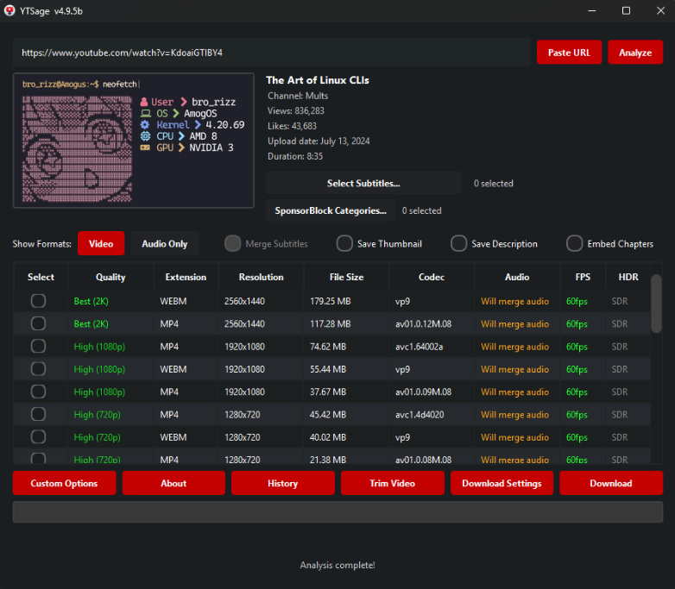
Task: Check the Embed Chapters option
Action: pyautogui.click(x=574, y=243)
